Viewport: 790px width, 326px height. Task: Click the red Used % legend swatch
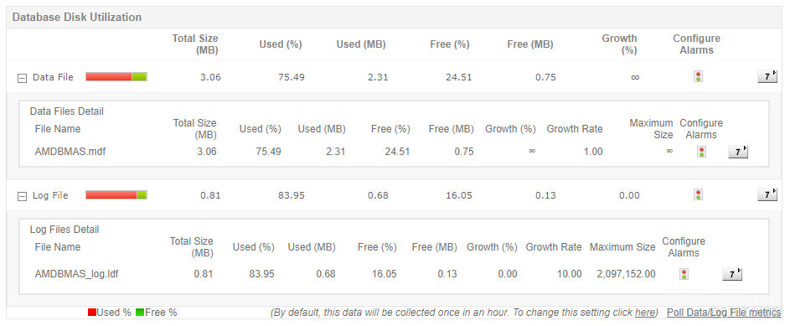(91, 313)
